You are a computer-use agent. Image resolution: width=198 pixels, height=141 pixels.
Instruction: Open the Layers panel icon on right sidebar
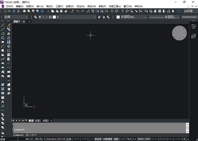[194, 36]
